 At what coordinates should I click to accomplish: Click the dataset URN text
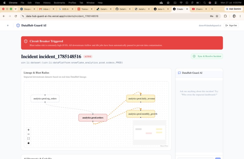pyautogui.click(x=72, y=63)
